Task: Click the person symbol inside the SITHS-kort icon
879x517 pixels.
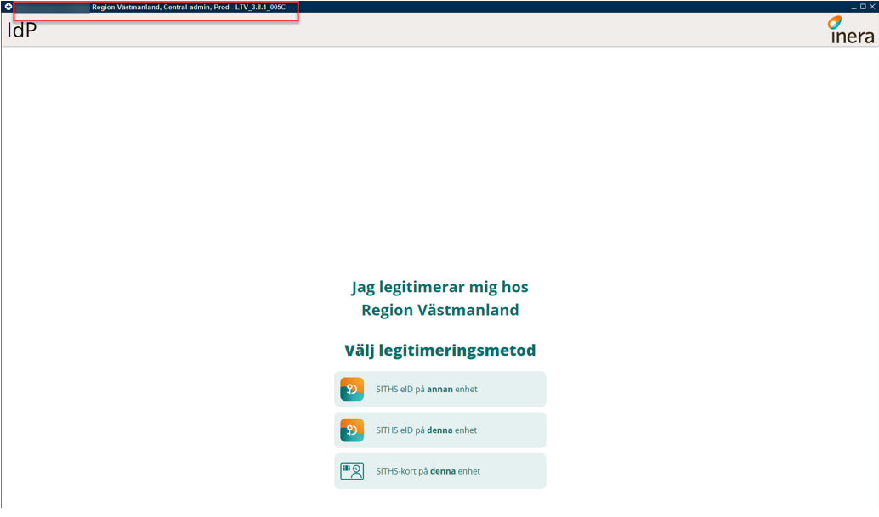Action: (x=356, y=472)
